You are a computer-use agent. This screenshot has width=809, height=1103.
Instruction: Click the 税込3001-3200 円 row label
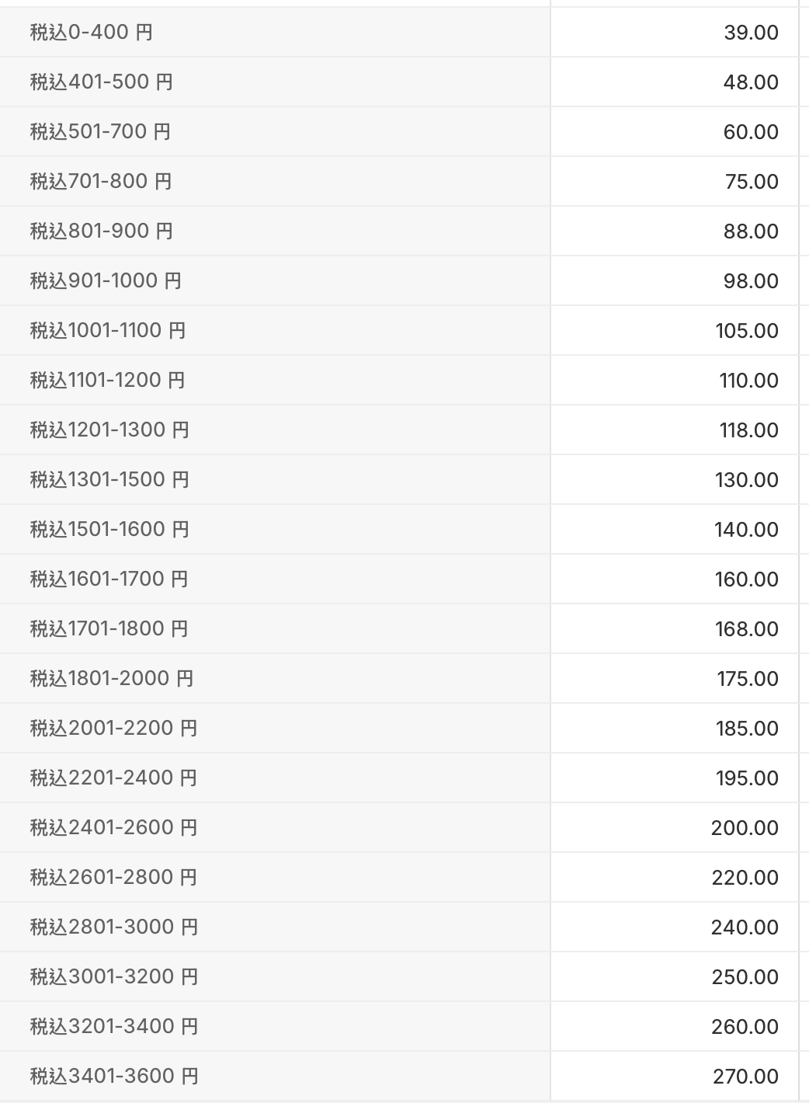[x=114, y=977]
